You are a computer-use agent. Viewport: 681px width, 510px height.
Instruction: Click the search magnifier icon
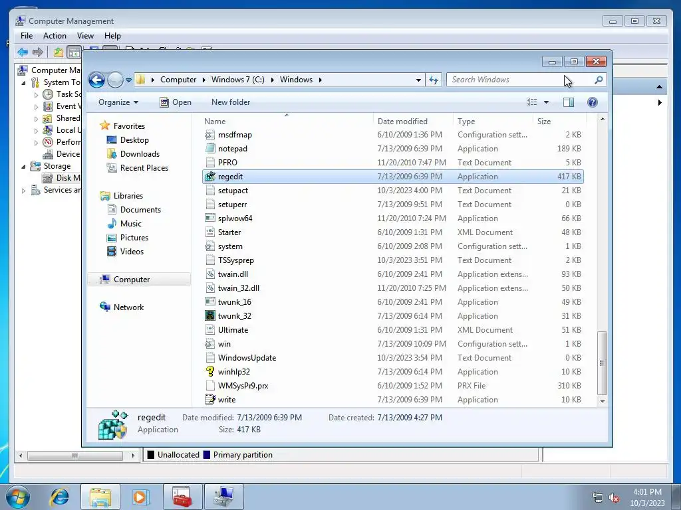pos(599,80)
